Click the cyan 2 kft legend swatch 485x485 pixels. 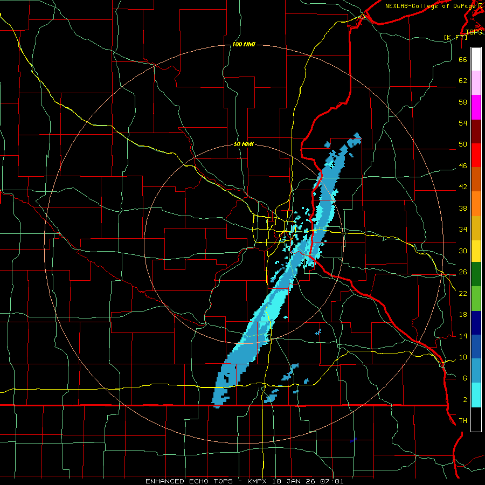coord(476,395)
